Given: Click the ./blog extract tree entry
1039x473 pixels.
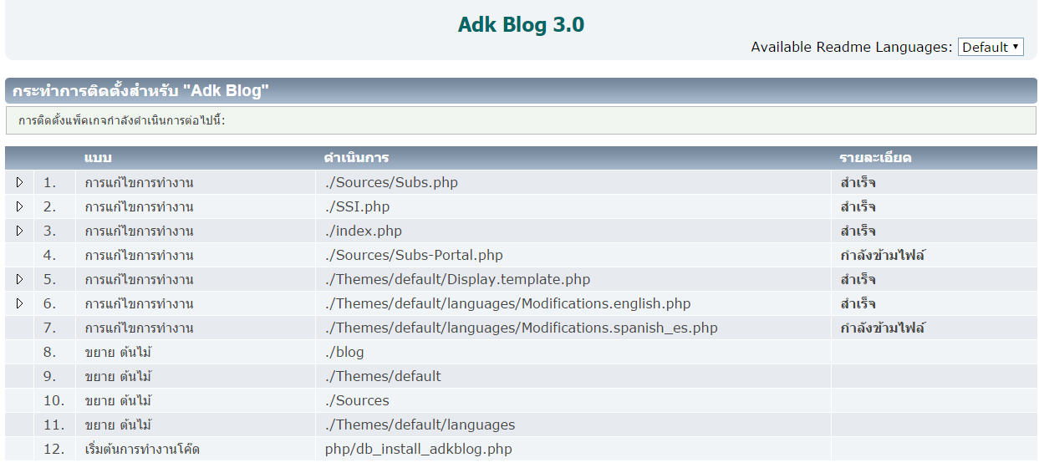Looking at the screenshot, I should point(344,352).
